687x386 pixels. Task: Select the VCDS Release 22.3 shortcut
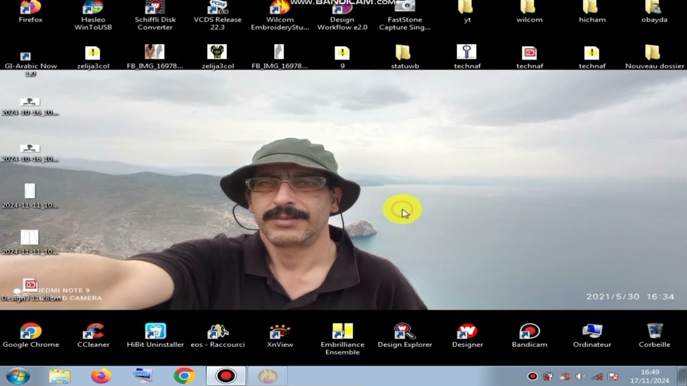[x=217, y=16]
